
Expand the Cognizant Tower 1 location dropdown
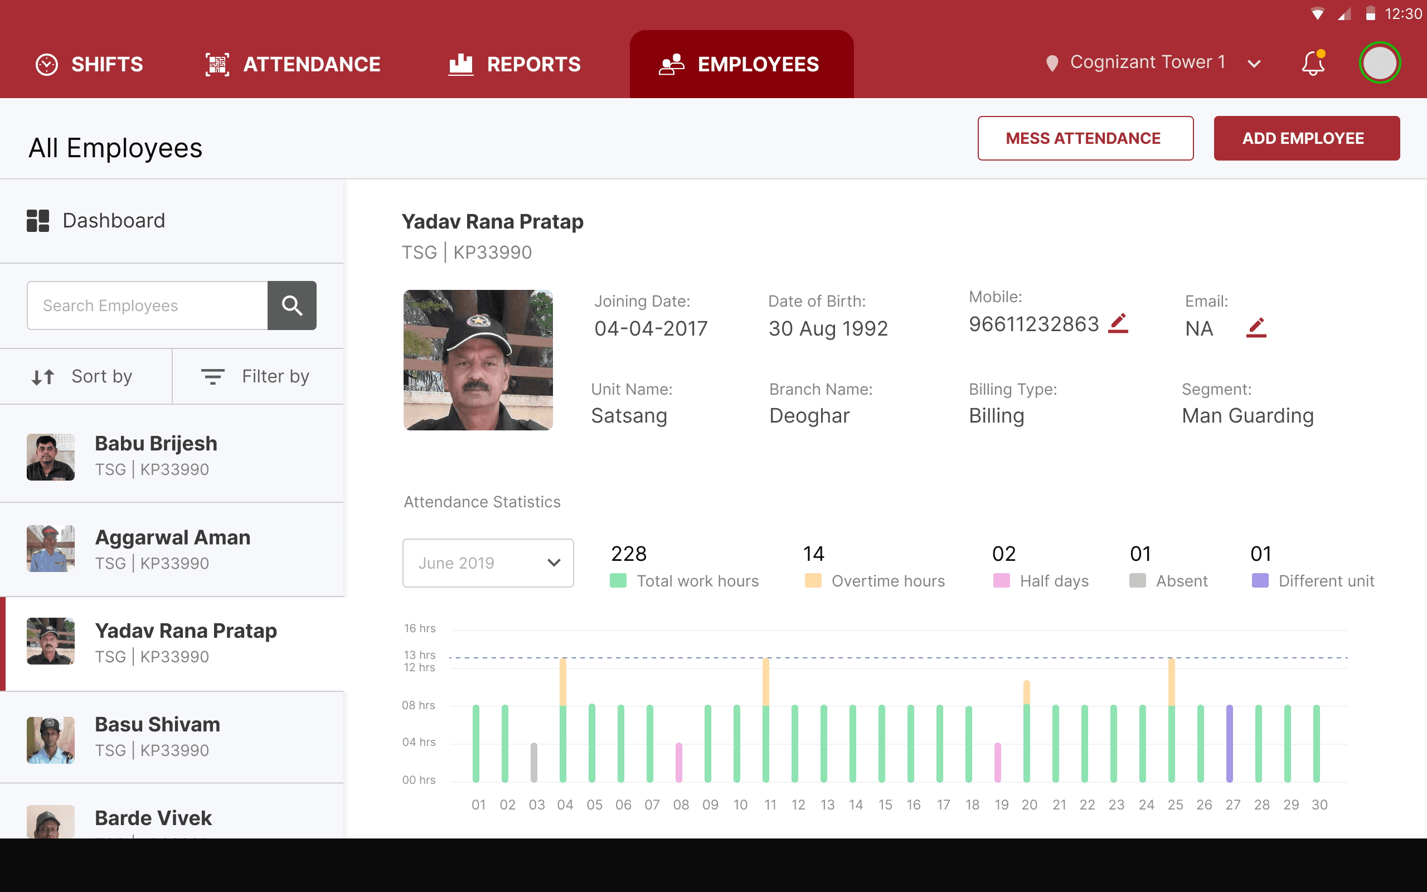[x=1254, y=64]
